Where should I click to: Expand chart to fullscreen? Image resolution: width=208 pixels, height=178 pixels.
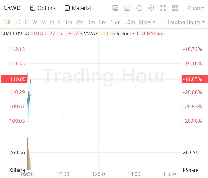tap(163, 8)
